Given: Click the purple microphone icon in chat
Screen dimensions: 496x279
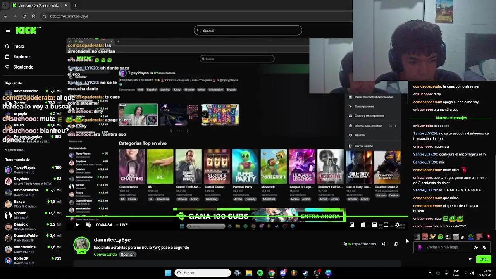Looking at the screenshot, I should [x=420, y=247].
